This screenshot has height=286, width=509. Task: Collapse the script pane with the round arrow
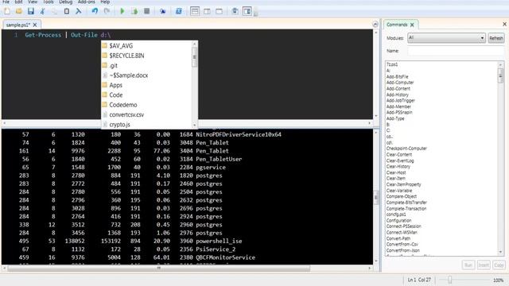375,25
